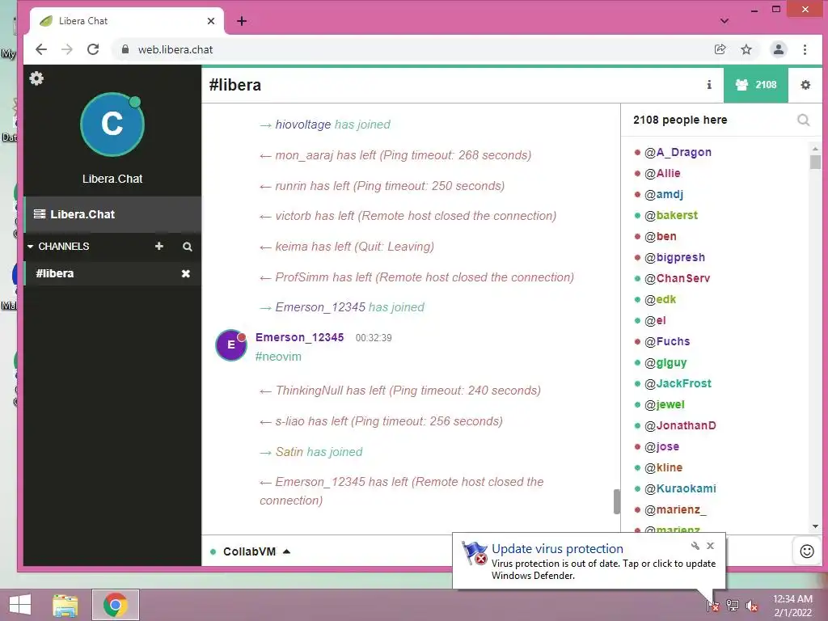Click ThinkingNull has left message
Image resolution: width=828 pixels, height=621 pixels.
[x=400, y=391]
